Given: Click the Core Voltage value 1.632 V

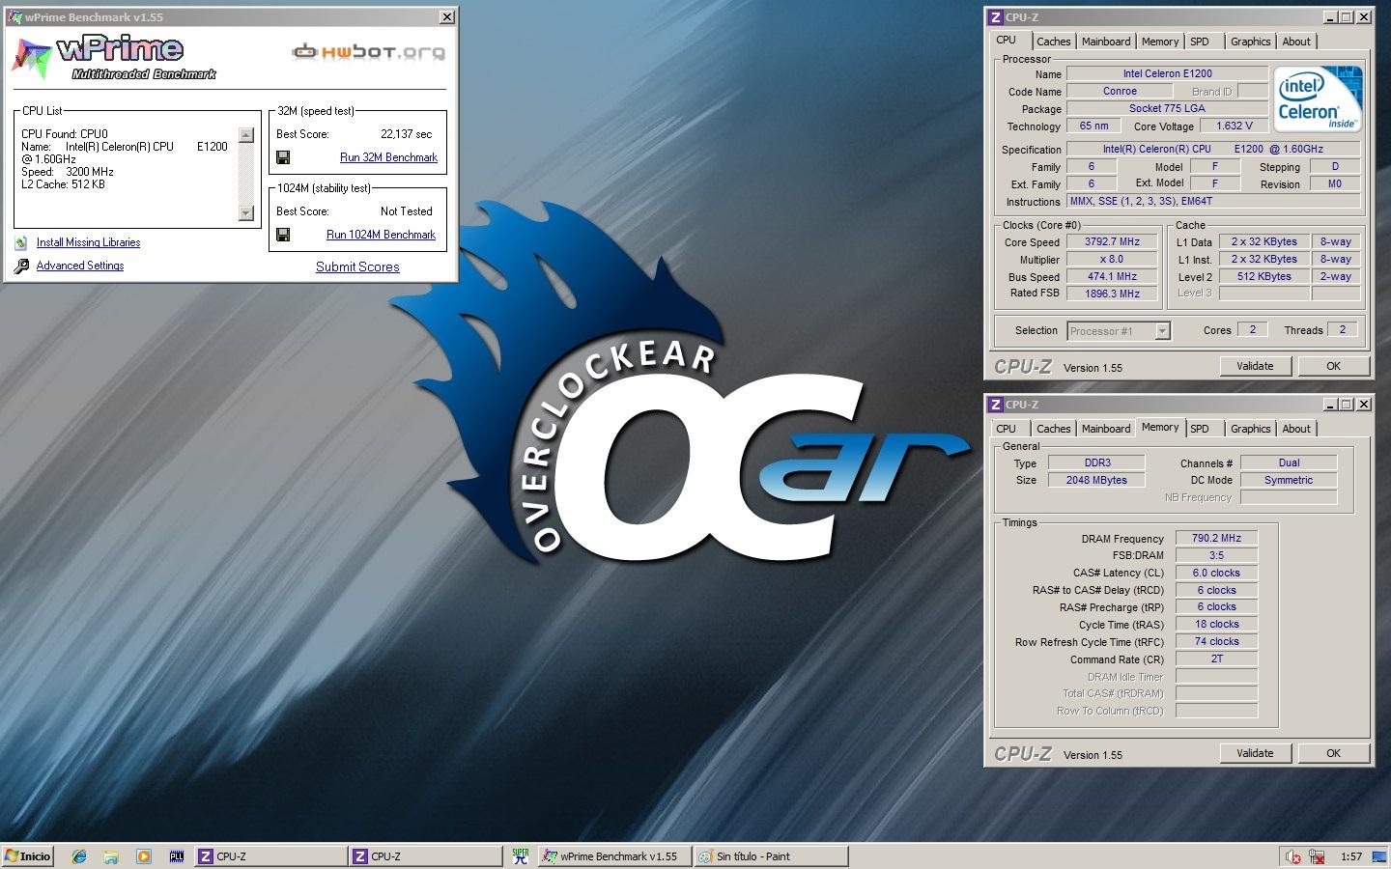Looking at the screenshot, I should [x=1234, y=126].
